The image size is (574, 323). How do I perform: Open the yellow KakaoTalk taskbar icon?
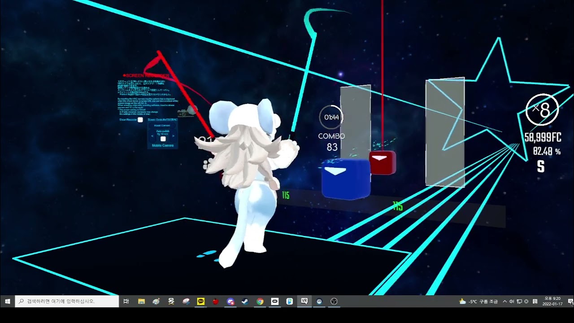click(200, 301)
